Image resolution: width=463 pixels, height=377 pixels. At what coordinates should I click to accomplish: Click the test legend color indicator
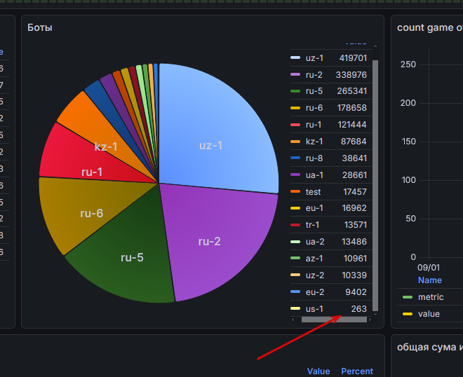pyautogui.click(x=295, y=192)
